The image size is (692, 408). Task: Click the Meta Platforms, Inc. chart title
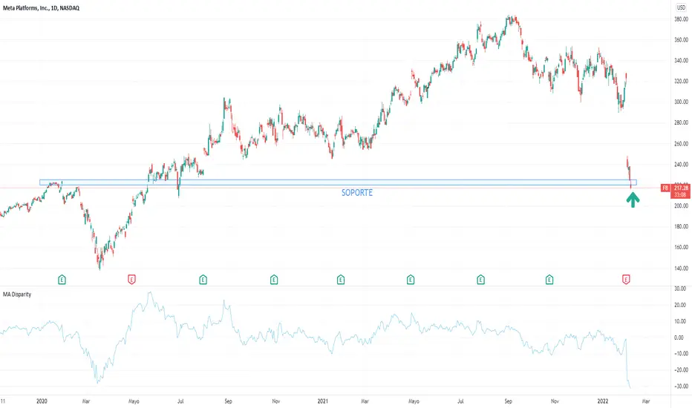[41, 8]
